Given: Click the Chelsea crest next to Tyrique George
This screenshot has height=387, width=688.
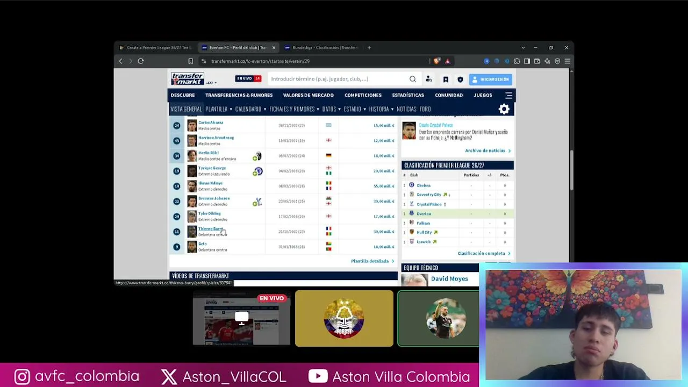Looking at the screenshot, I should coord(257,171).
